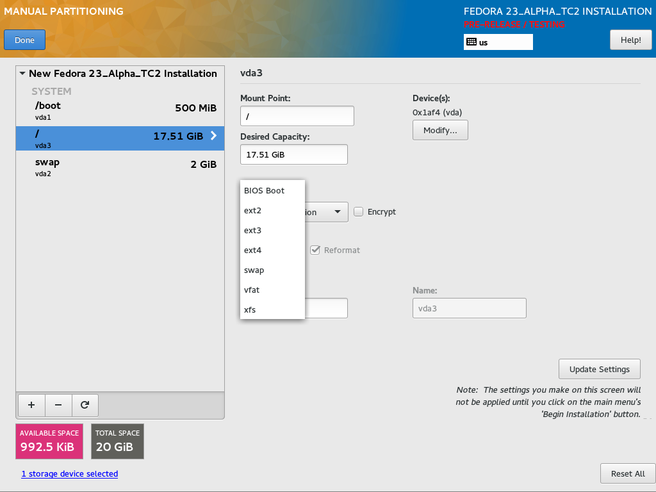Click the PRE-RELEASE / TESTING red text
The height and width of the screenshot is (492, 656).
pyautogui.click(x=514, y=24)
